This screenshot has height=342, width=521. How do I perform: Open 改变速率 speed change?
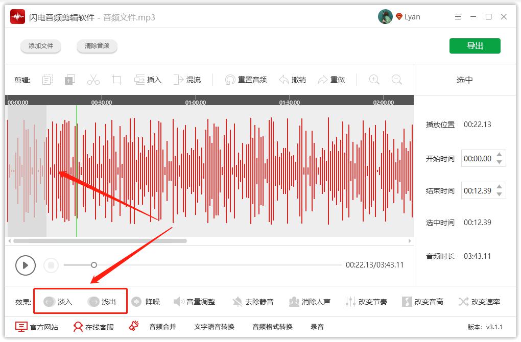(x=479, y=302)
